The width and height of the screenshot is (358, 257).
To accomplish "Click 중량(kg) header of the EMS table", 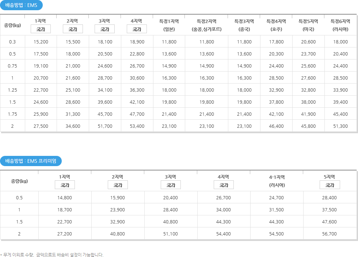I will coord(12,25).
